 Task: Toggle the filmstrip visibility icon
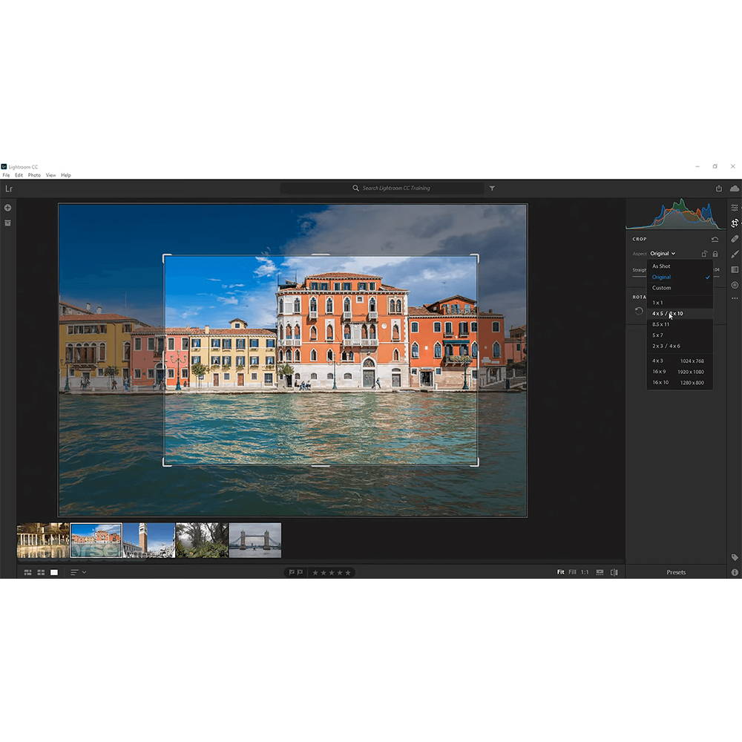[600, 572]
